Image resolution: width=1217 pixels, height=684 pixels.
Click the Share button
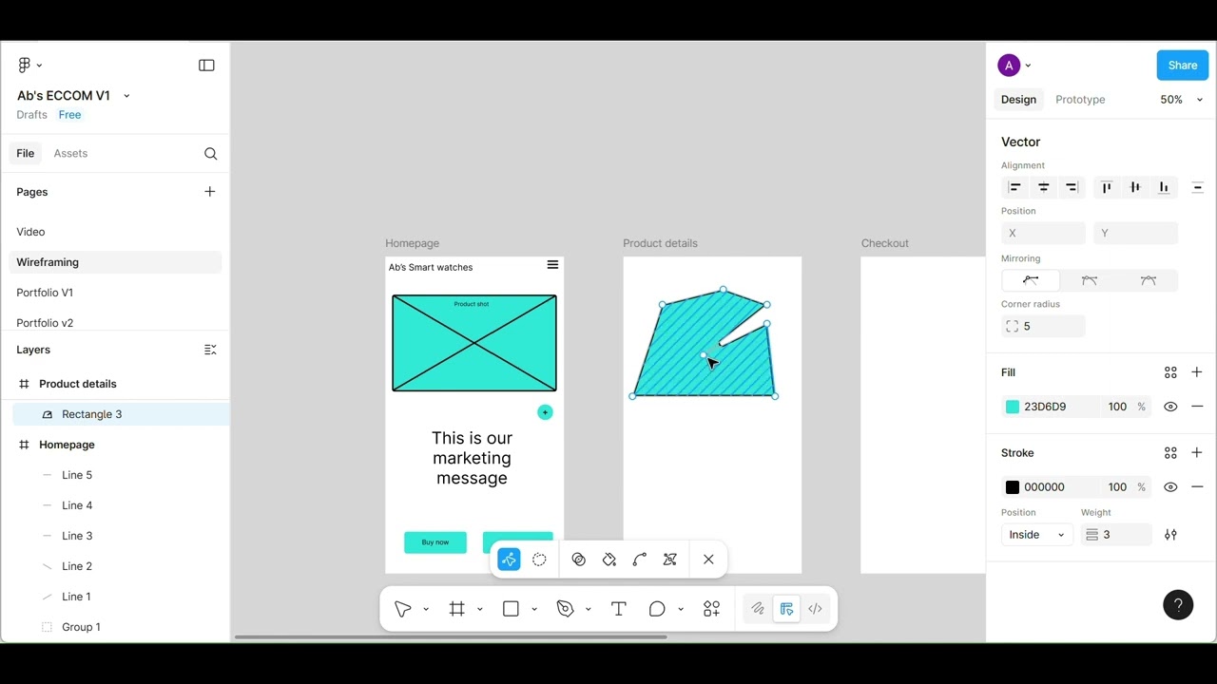1183,66
